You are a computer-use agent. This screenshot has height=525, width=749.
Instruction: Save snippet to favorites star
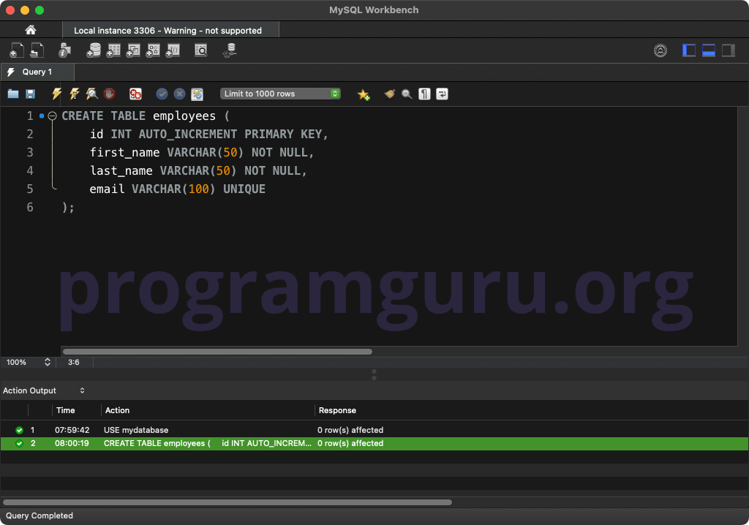pos(364,94)
